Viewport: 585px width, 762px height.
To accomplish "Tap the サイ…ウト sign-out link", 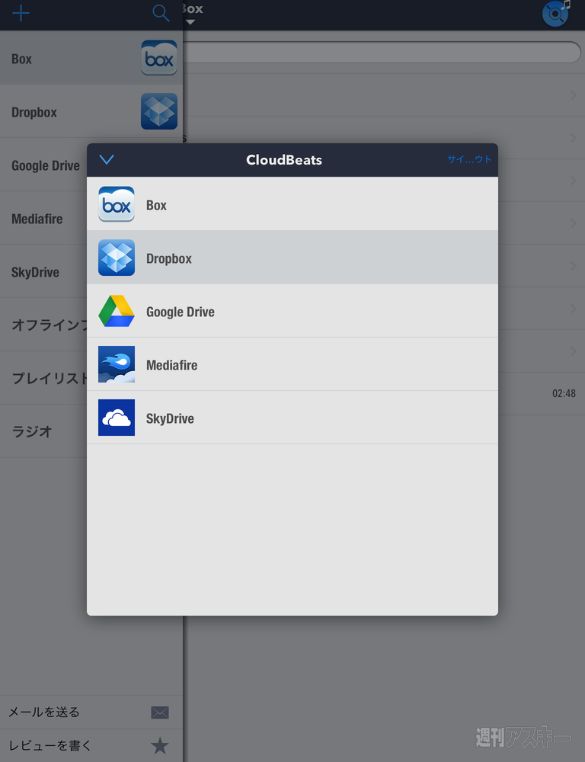I will pos(469,159).
